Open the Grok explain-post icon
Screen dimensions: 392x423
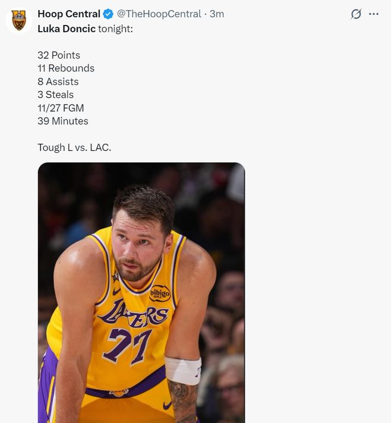[356, 14]
